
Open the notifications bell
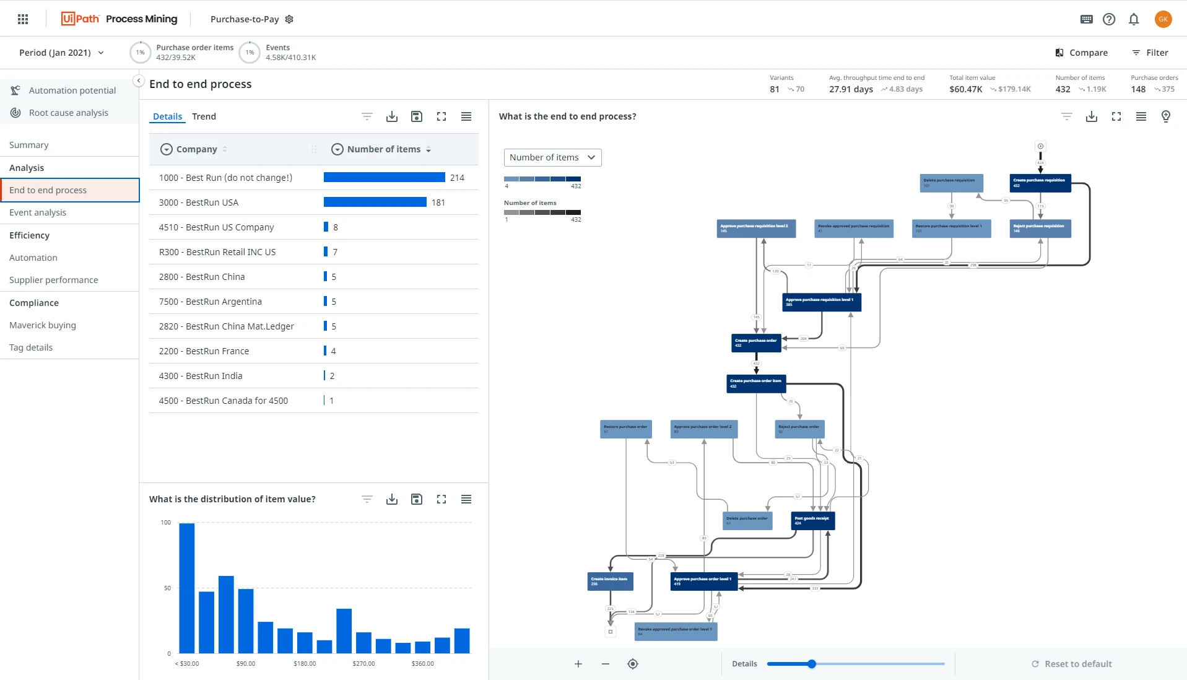pyautogui.click(x=1134, y=19)
